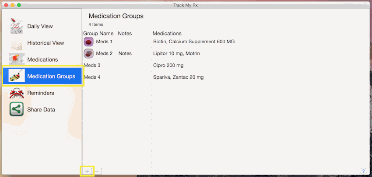Open Reminders alarm clock icon
The width and height of the screenshot is (372, 177).
[x=17, y=93]
